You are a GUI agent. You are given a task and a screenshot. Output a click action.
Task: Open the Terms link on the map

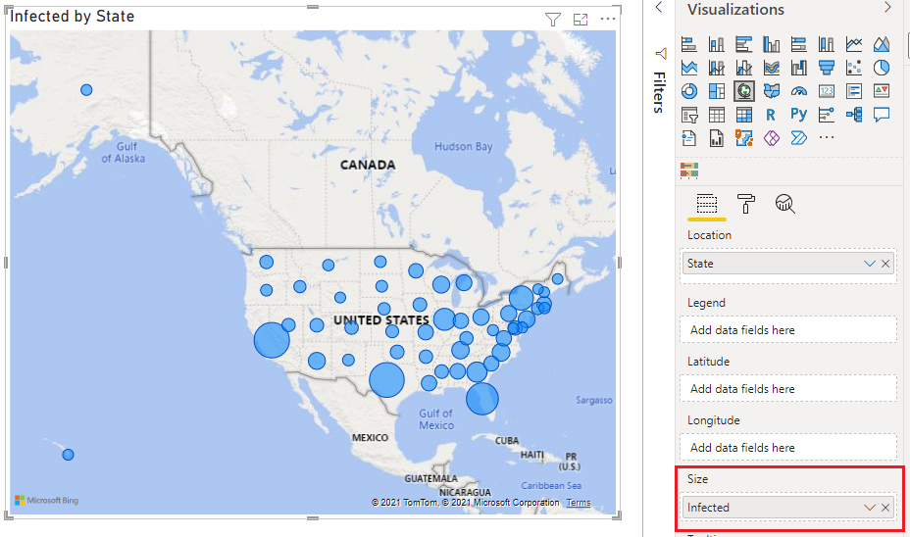tap(578, 503)
